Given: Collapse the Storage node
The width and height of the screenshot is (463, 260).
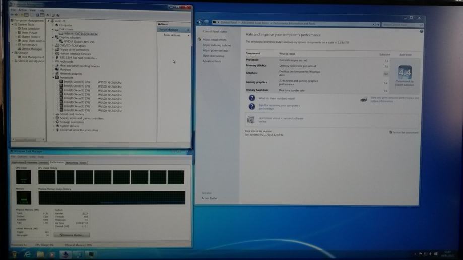Looking at the screenshot, I should pos(13,53).
